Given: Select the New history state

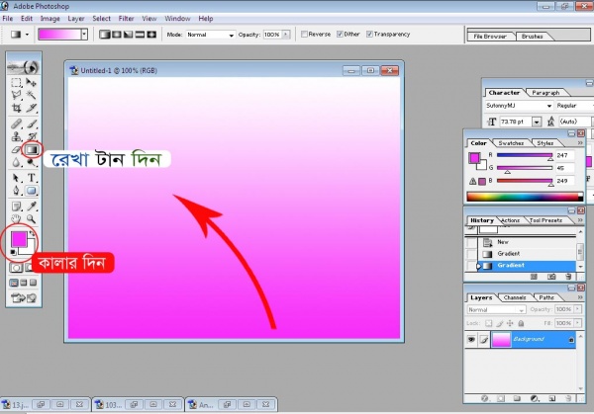Looking at the screenshot, I should coord(522,242).
